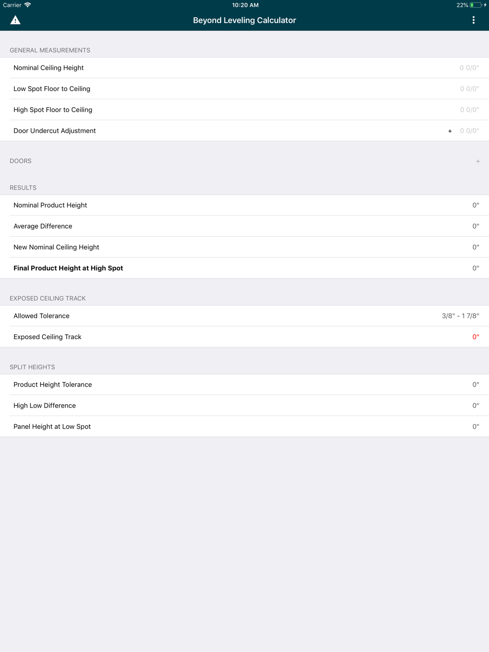Select the Average Difference result row
The width and height of the screenshot is (489, 652).
click(244, 226)
